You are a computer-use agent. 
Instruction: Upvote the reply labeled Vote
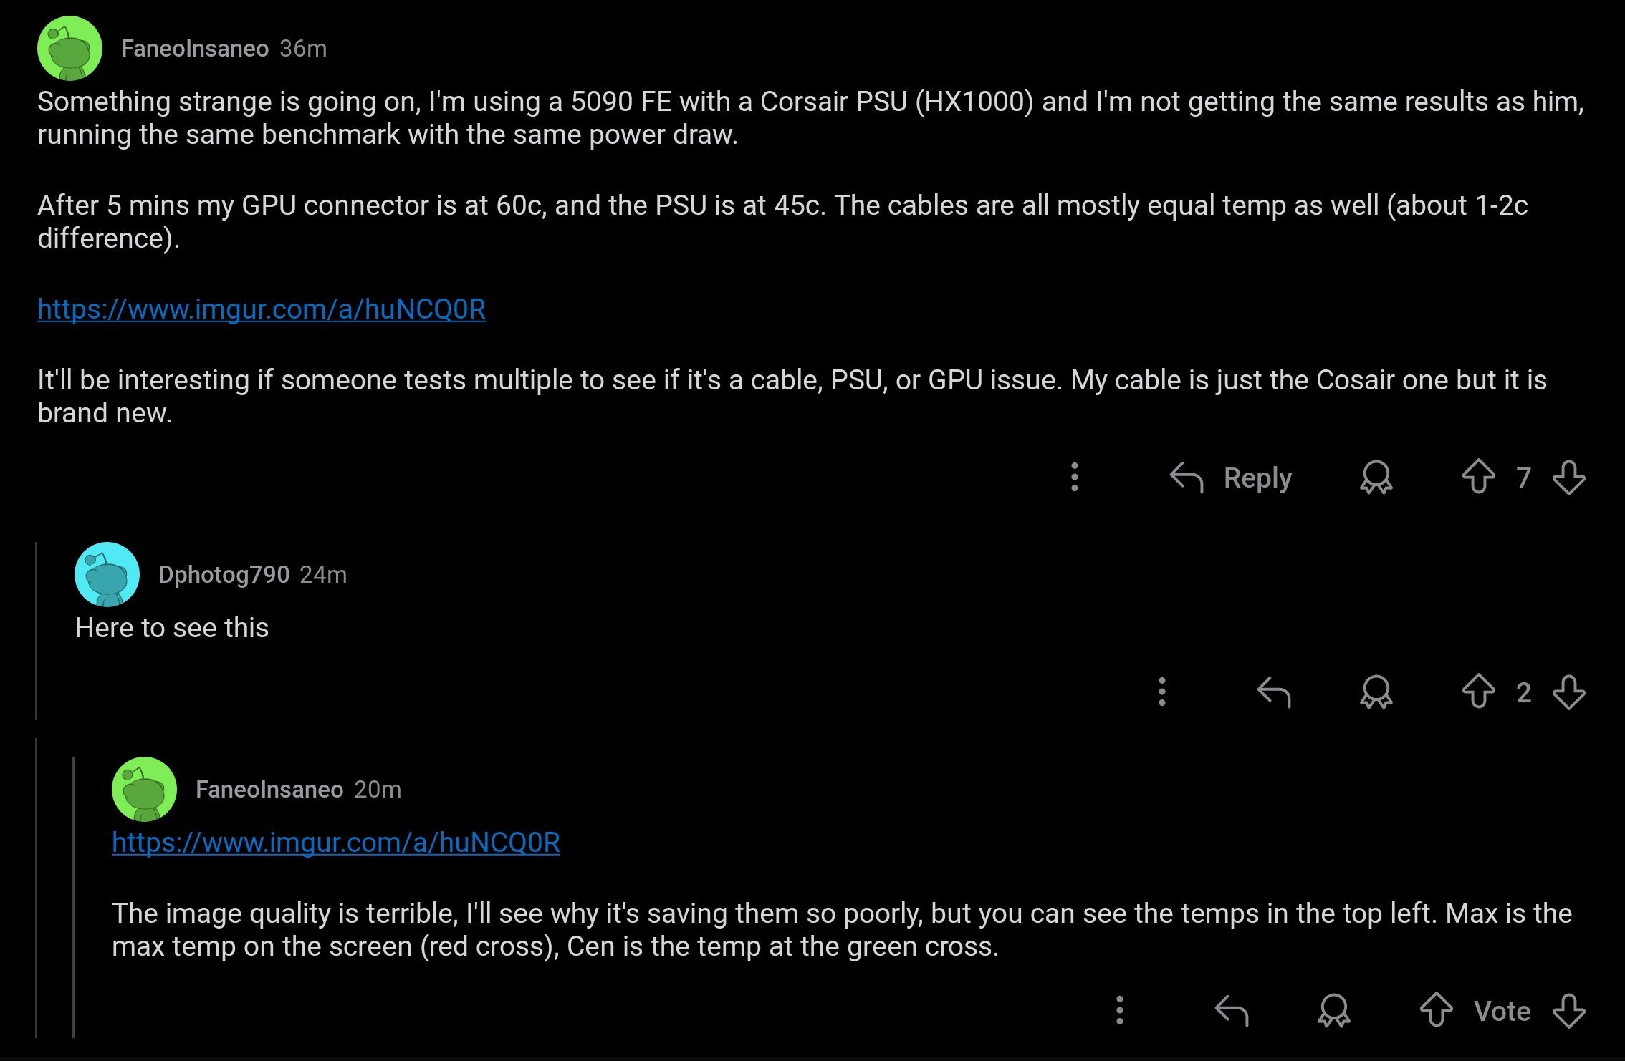tap(1436, 1010)
